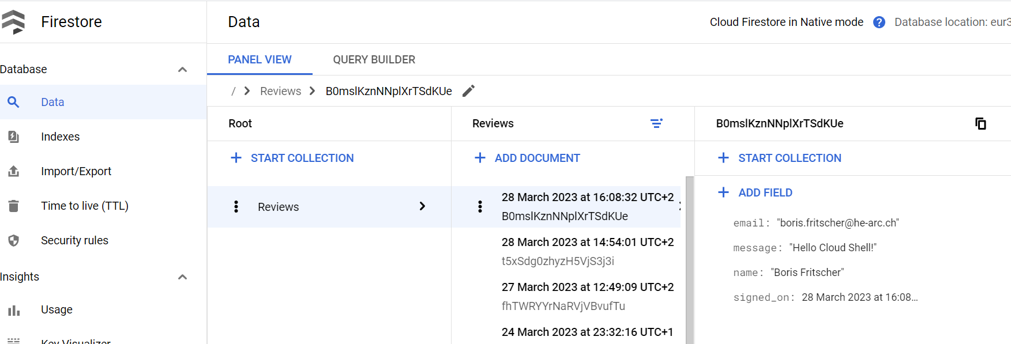Viewport: 1011px width, 344px height.
Task: Open three-dot menu for Reviews collection
Action: point(236,207)
